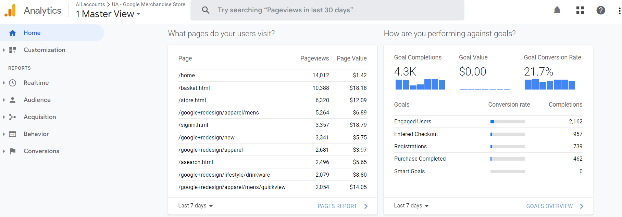Viewport: 622px width, 217px height.
Task: Click the Acquisition arrows icon
Action: pos(13,117)
